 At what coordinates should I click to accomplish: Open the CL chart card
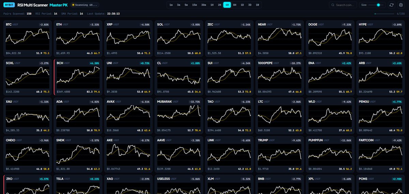click(179, 77)
